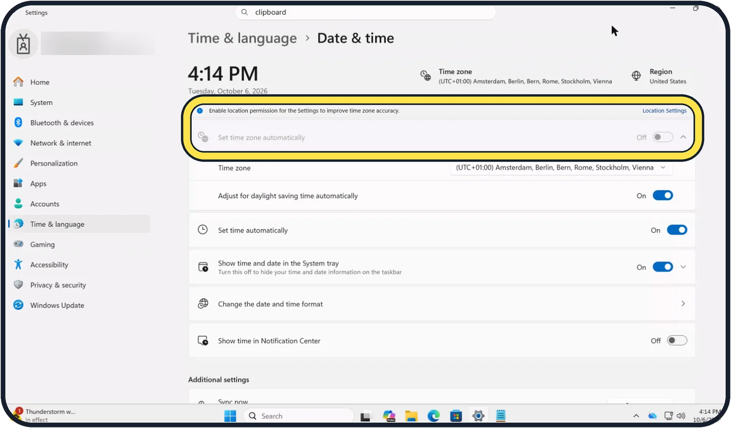731x428 pixels.
Task: Click the Additional settings heading
Action: (219, 380)
